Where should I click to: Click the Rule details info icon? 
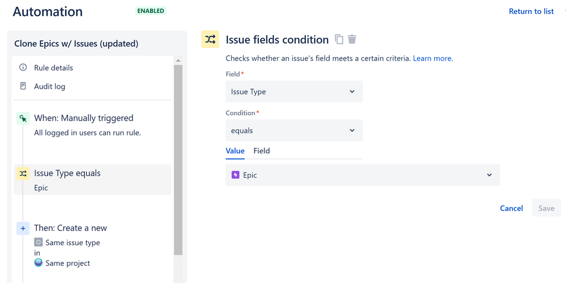tap(23, 67)
